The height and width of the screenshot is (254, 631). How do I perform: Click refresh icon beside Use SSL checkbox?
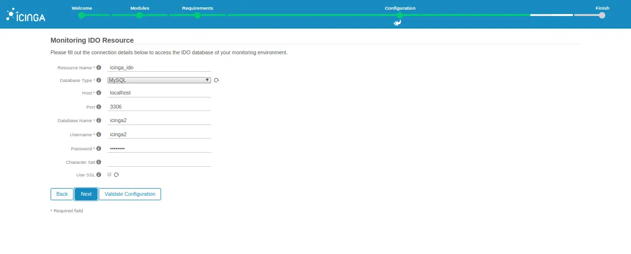point(116,175)
